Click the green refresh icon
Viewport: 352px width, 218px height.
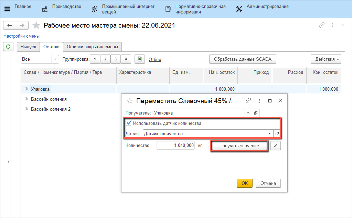coord(8,46)
